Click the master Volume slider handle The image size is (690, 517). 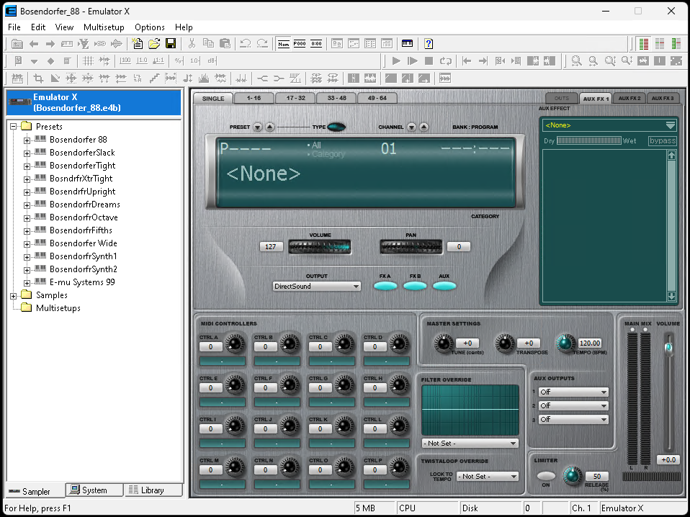668,348
